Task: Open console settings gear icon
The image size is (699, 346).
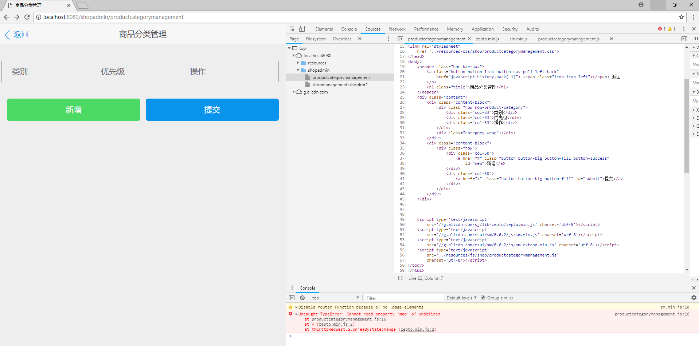Action: 694,298
